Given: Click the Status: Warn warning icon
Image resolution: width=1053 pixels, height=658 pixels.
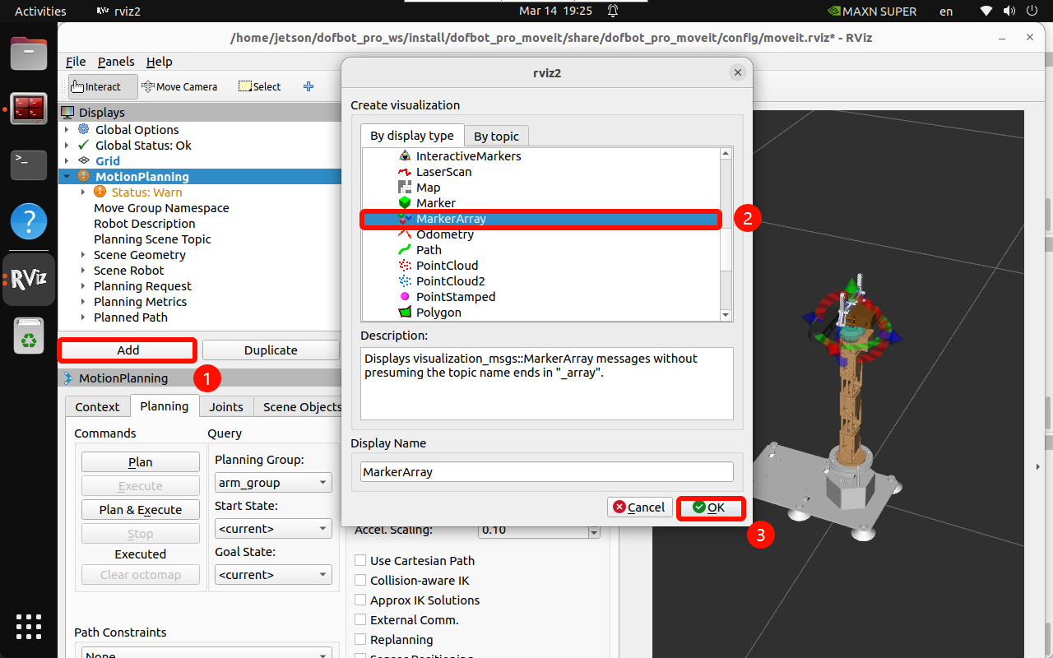Looking at the screenshot, I should 100,192.
